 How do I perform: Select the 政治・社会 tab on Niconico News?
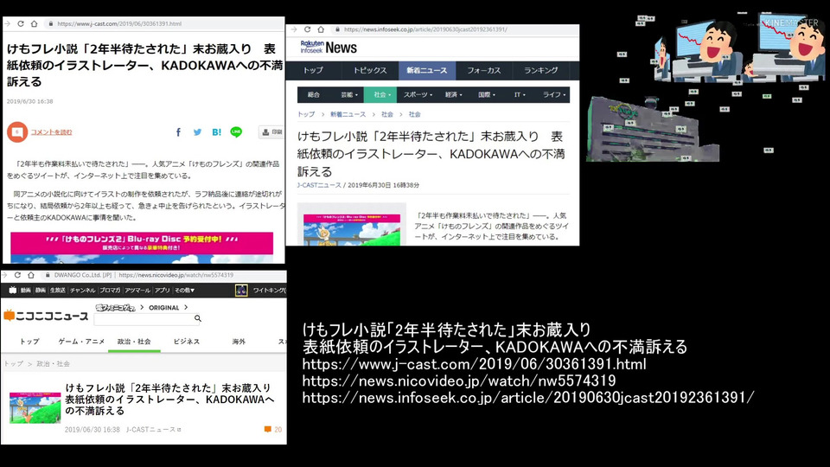tap(134, 342)
